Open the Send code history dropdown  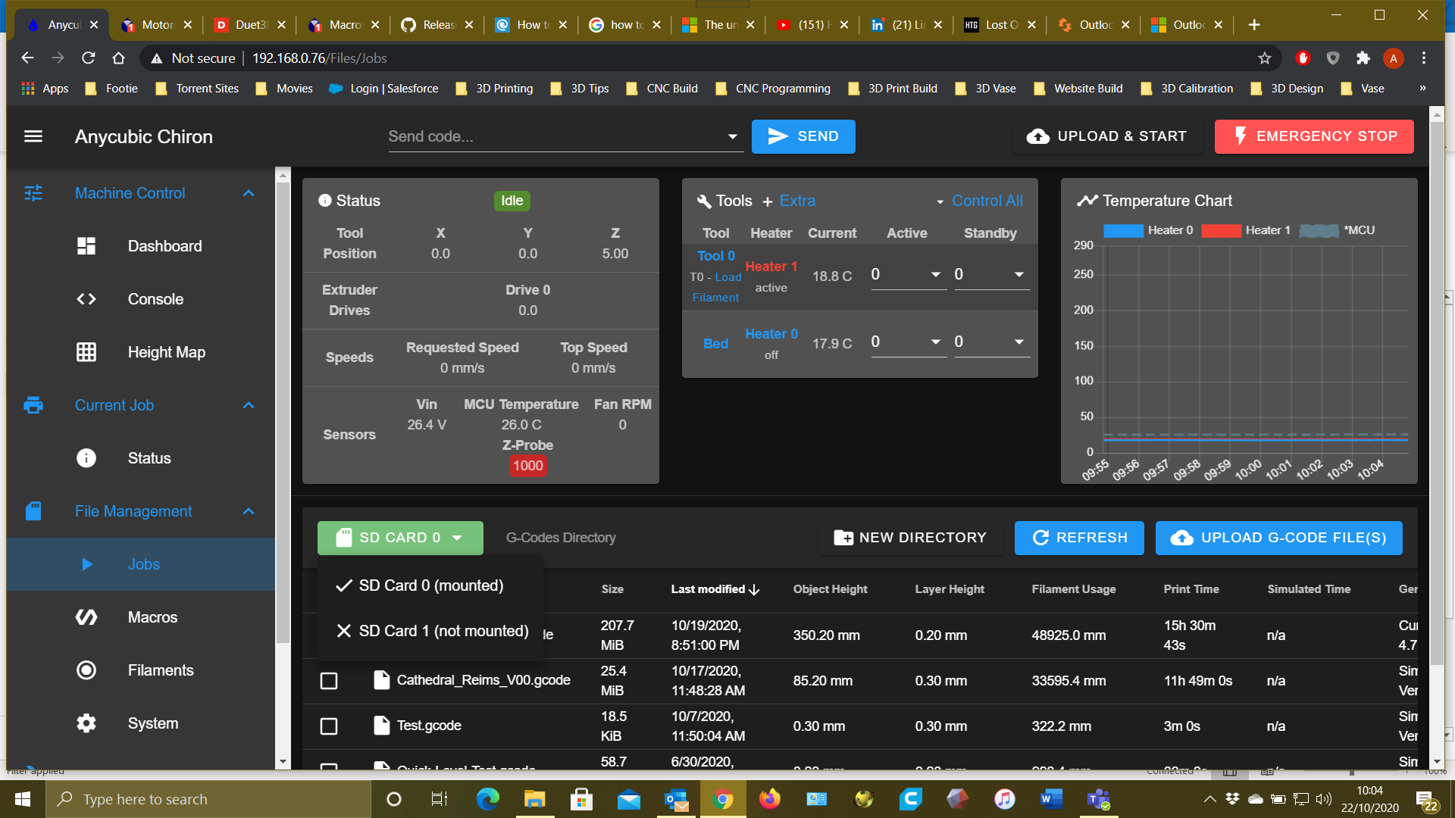pos(732,136)
